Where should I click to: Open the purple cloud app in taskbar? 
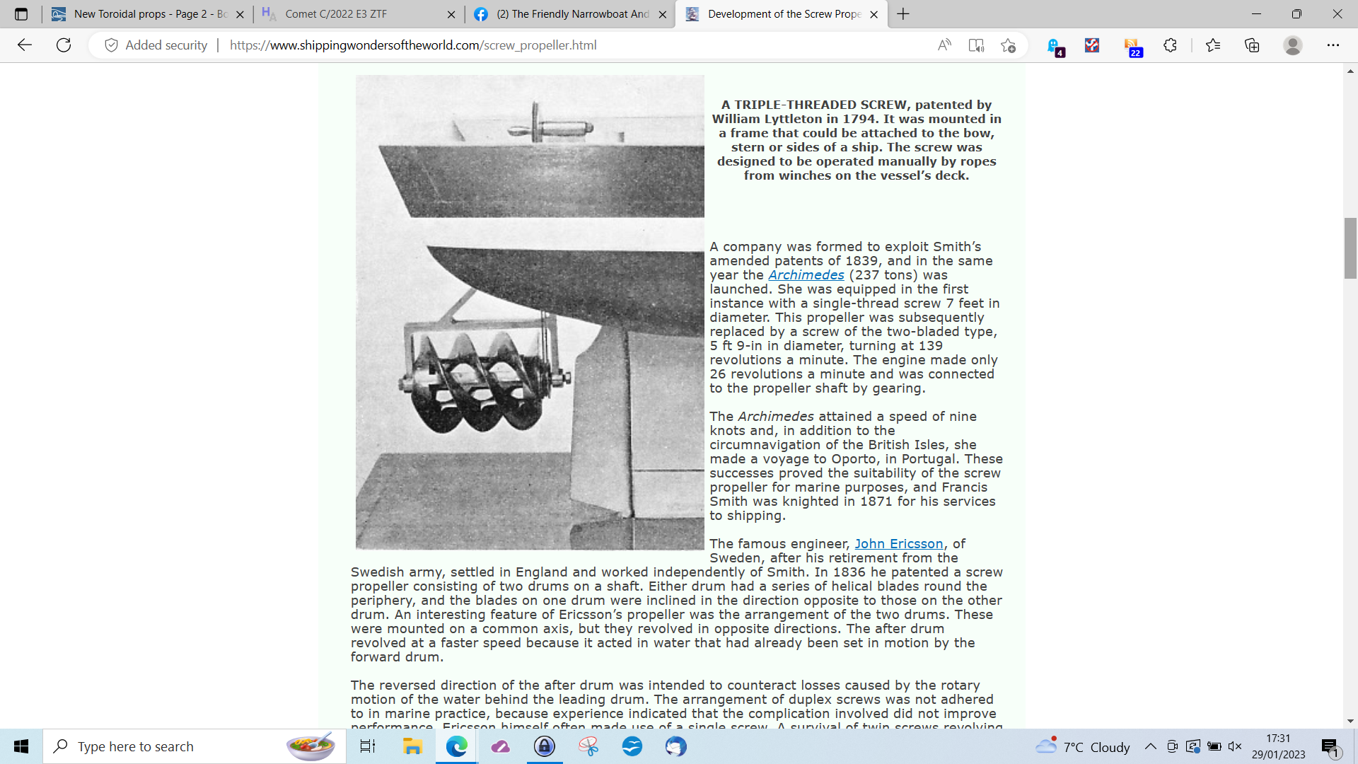pyautogui.click(x=500, y=746)
